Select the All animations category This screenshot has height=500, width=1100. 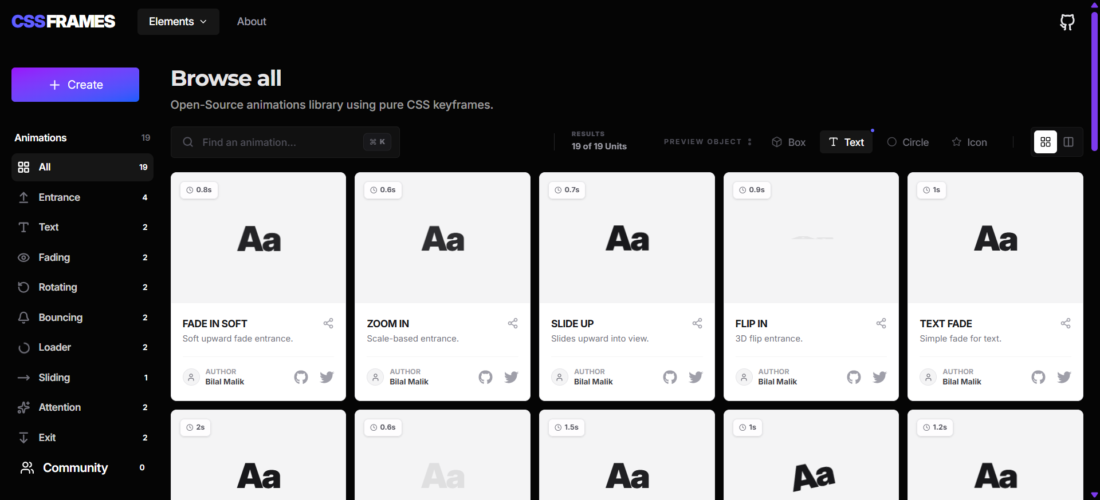tap(82, 167)
